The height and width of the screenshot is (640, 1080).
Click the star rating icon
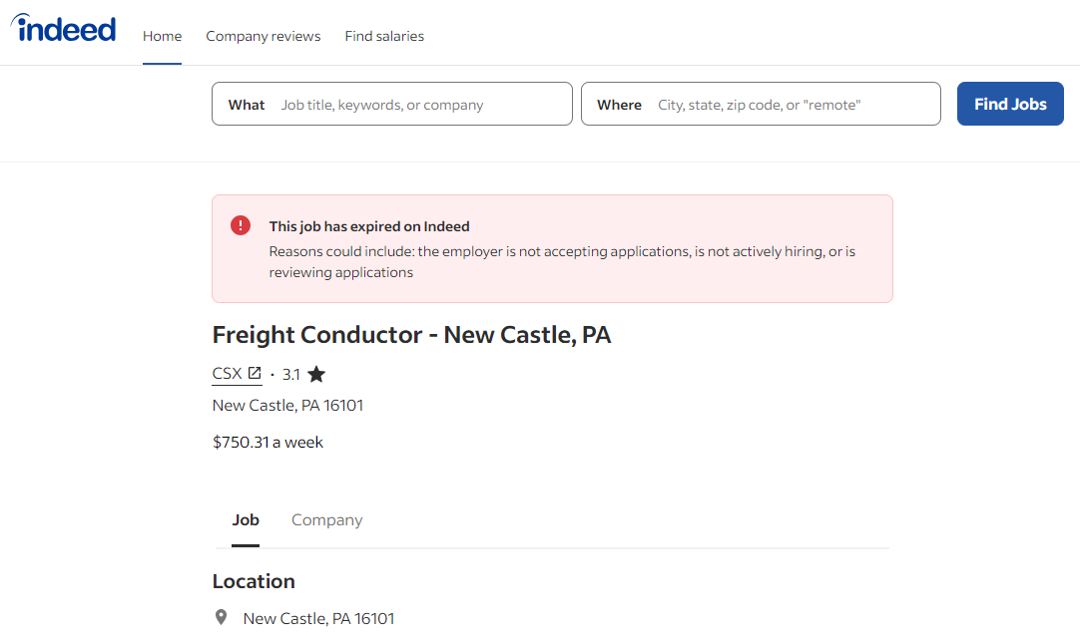coord(316,375)
